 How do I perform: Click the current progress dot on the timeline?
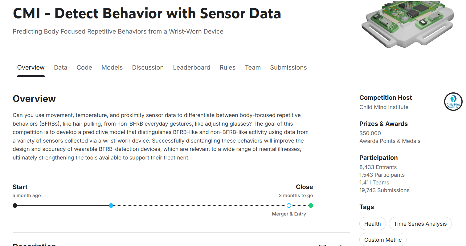pyautogui.click(x=111, y=205)
